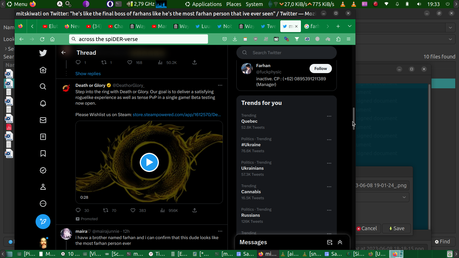Open uBlock Origin extension icon

click(256, 39)
